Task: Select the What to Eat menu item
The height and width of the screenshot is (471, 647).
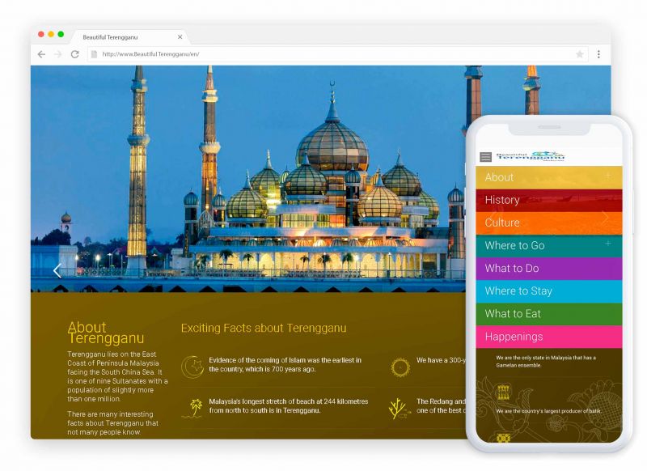Action: pyautogui.click(x=513, y=314)
